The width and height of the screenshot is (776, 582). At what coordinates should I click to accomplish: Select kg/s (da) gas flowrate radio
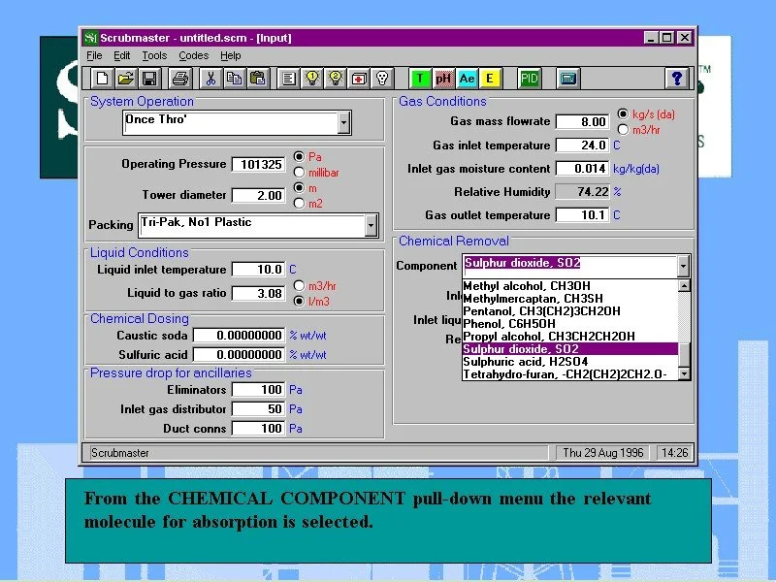[x=623, y=113]
